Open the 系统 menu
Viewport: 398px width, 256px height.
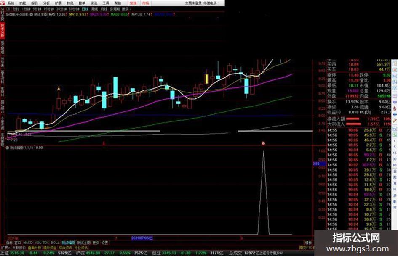(x=11, y=3)
